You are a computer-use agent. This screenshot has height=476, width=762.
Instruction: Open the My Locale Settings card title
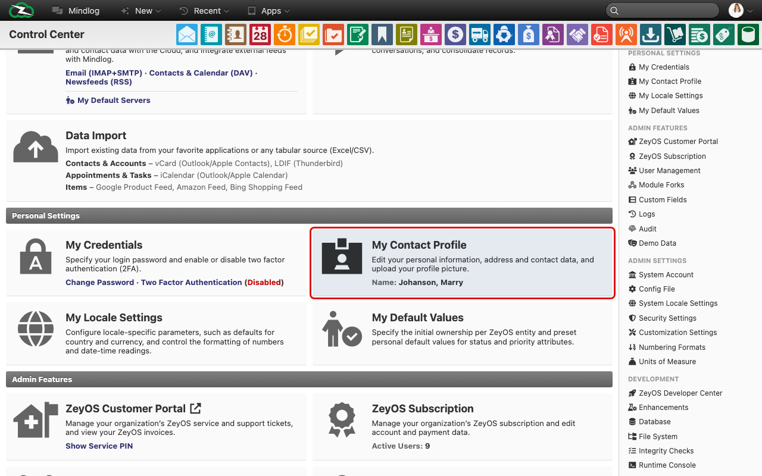[x=114, y=318]
